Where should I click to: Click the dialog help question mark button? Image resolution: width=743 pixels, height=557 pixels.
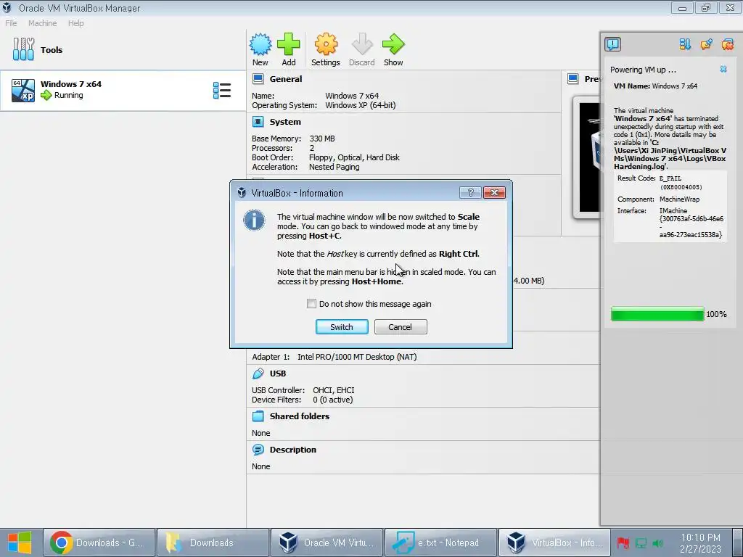(x=470, y=192)
